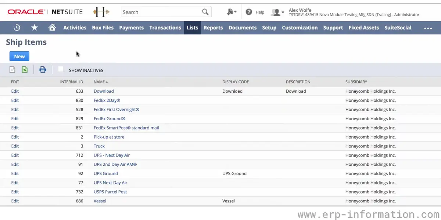The height and width of the screenshot is (220, 441).
Task: Open the Box Files menu
Action: (x=103, y=27)
